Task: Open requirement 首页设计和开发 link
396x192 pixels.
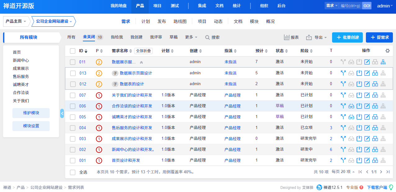Action: (126, 160)
